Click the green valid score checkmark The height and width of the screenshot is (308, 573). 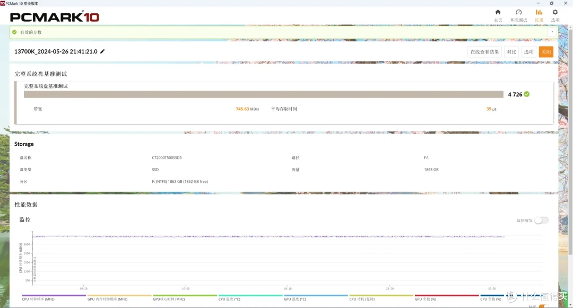(x=14, y=32)
